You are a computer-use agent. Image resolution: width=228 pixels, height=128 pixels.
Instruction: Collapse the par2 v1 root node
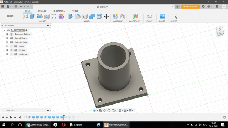[4, 30]
